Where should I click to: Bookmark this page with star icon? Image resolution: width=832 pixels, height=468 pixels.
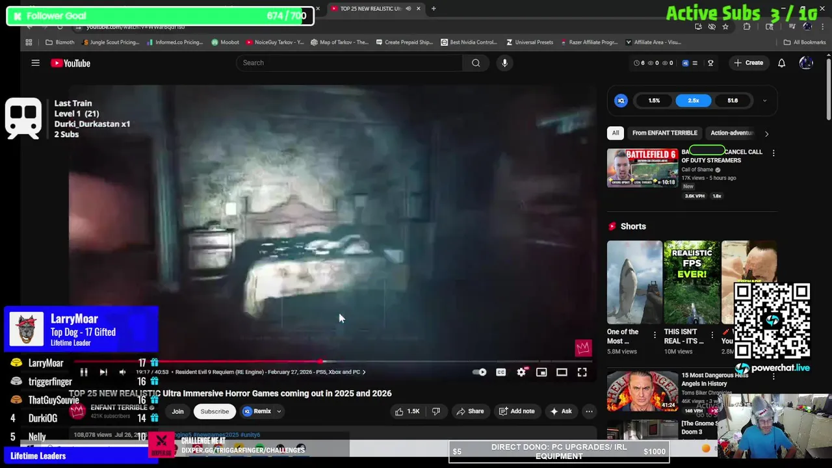point(725,27)
